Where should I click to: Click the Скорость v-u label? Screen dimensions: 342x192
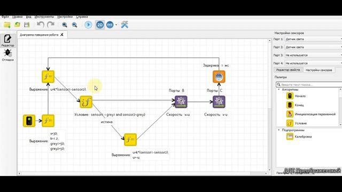(216, 115)
